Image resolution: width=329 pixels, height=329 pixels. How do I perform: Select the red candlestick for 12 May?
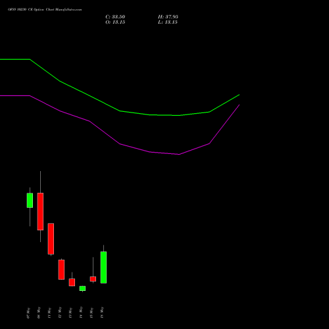pos(61,270)
